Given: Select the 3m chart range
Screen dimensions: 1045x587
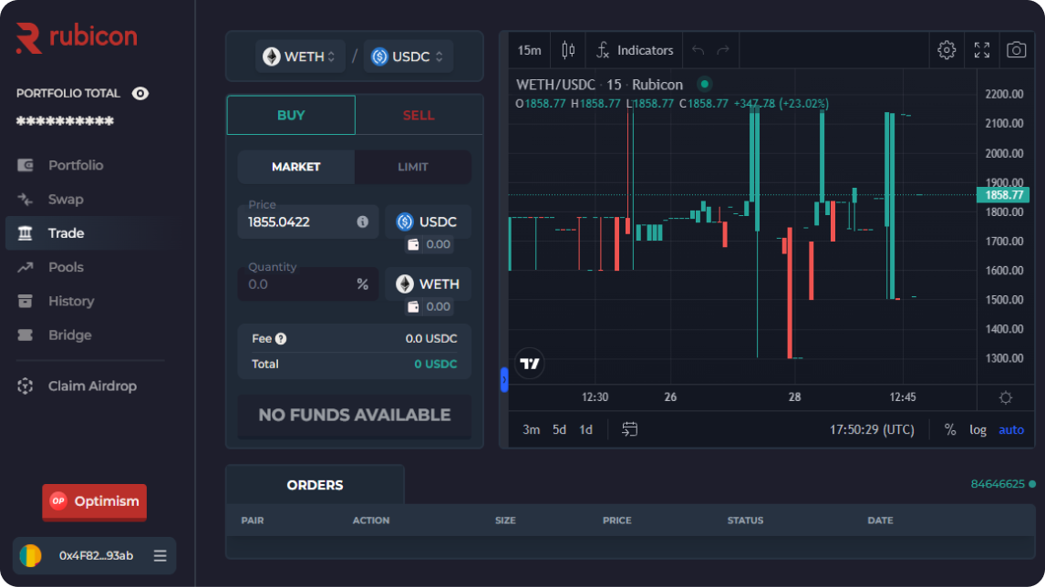Looking at the screenshot, I should coord(532,429).
